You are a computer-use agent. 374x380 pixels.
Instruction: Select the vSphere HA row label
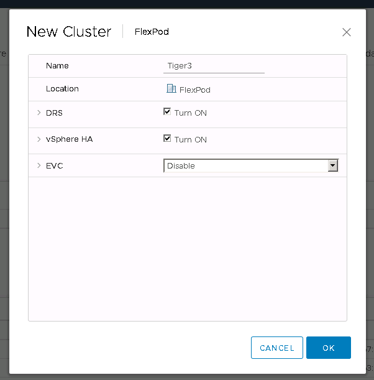[69, 139]
